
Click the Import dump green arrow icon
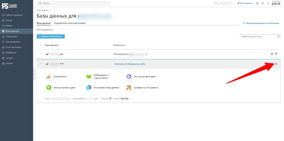(49, 88)
